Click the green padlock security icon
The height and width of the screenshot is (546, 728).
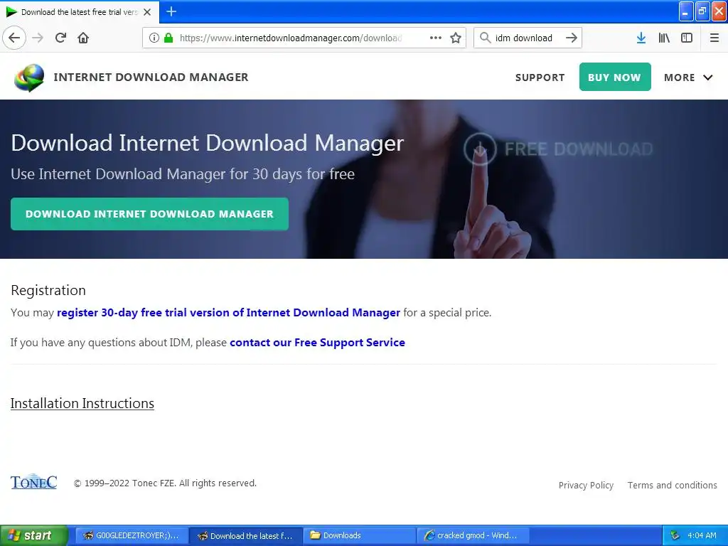(x=168, y=38)
